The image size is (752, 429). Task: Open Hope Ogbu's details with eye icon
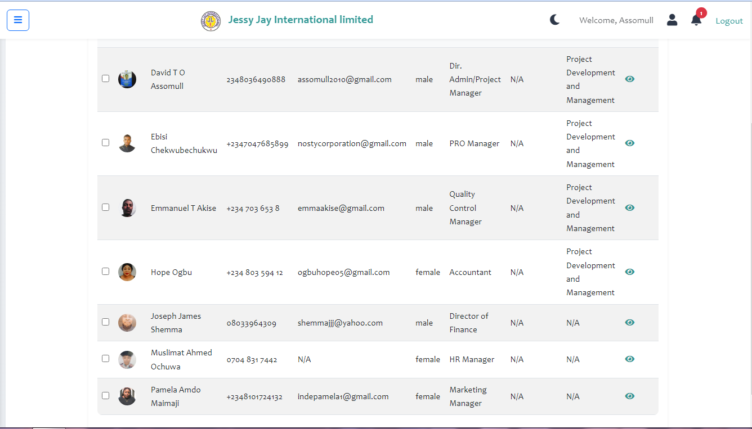point(630,272)
